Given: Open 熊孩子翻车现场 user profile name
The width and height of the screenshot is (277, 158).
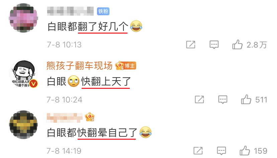Looking at the screenshot, I should point(79,66).
